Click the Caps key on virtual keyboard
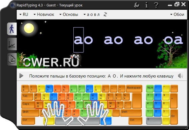The height and width of the screenshot is (130, 189). (x=28, y=105)
